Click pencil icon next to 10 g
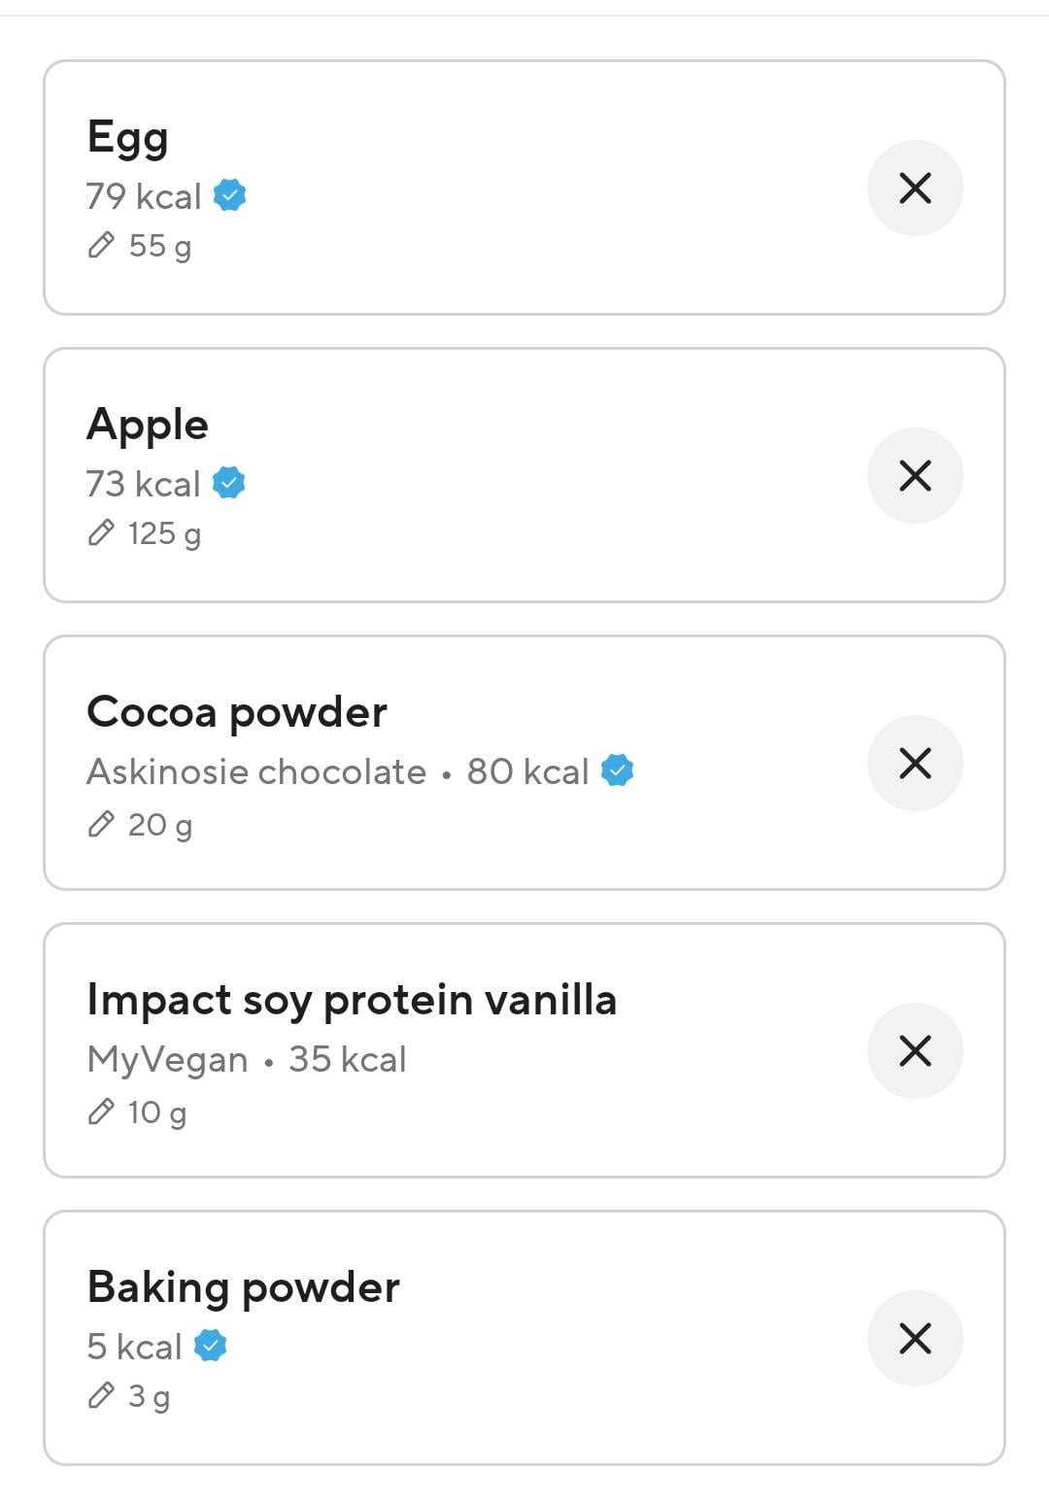The height and width of the screenshot is (1505, 1049). pyautogui.click(x=101, y=1112)
